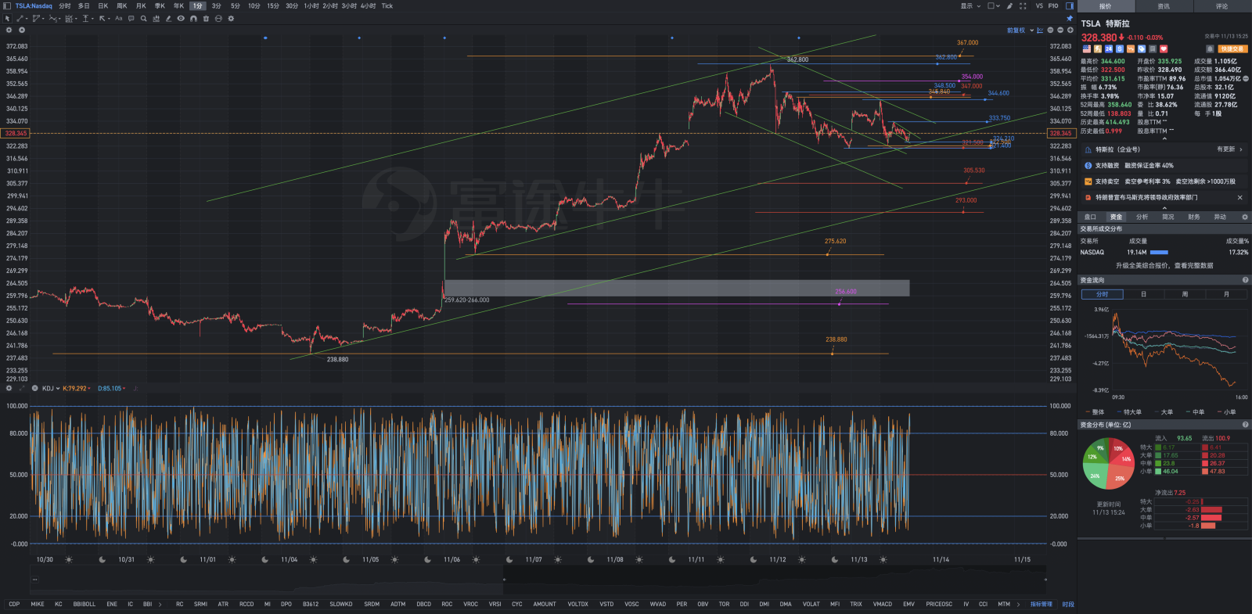Viewport: 1252px width, 614px height.
Task: Open the 评论 tab
Action: click(1221, 6)
